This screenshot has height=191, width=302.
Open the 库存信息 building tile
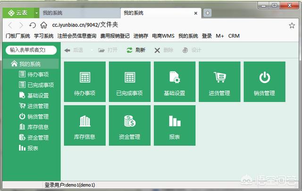coord(85,125)
